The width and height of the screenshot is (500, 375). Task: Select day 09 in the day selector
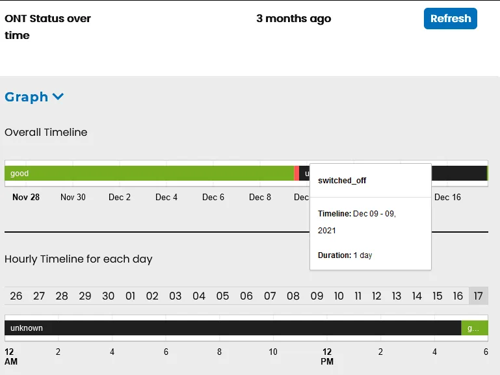coord(317,296)
